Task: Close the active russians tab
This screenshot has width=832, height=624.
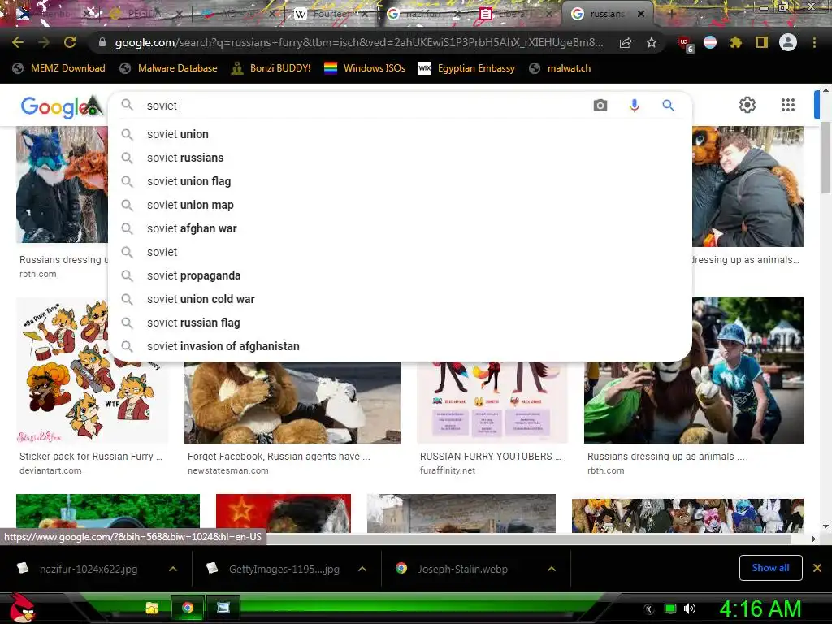Action: [x=641, y=14]
